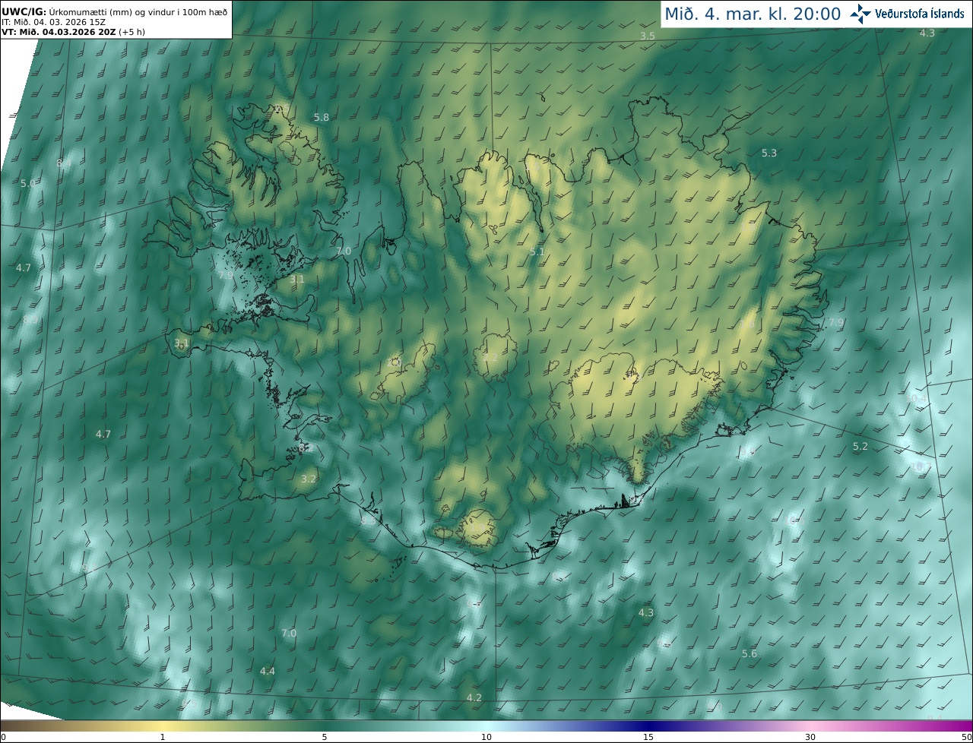Click the 5.1 value label over north Iceland

coord(537,251)
